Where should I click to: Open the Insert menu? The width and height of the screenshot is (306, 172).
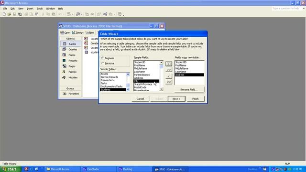coord(30,9)
